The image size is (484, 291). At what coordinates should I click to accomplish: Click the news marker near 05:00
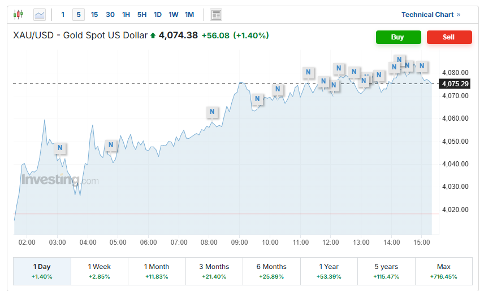coord(111,145)
